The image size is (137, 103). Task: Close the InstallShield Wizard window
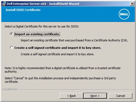tap(132, 4)
